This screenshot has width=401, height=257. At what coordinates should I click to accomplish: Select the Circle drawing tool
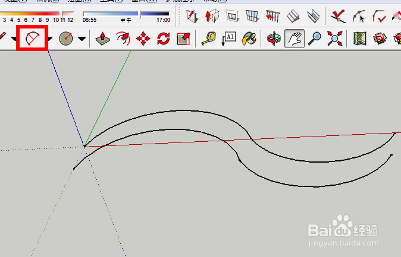(x=66, y=39)
